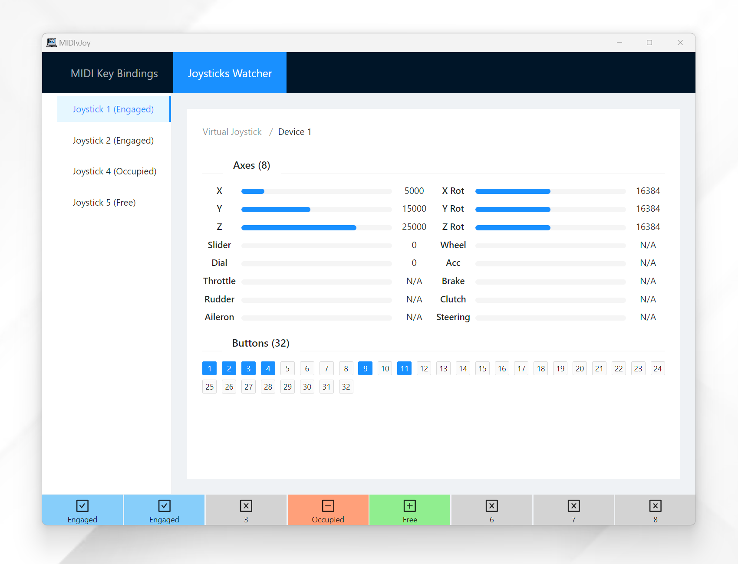Click the X axis progress bar

tap(316, 191)
